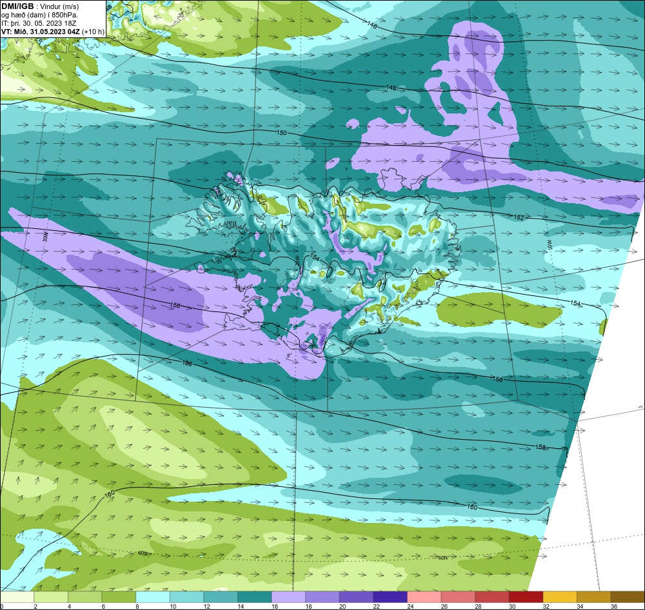Click the "IT: þri. 30. 05. 2023 18Z" line

click(39, 23)
